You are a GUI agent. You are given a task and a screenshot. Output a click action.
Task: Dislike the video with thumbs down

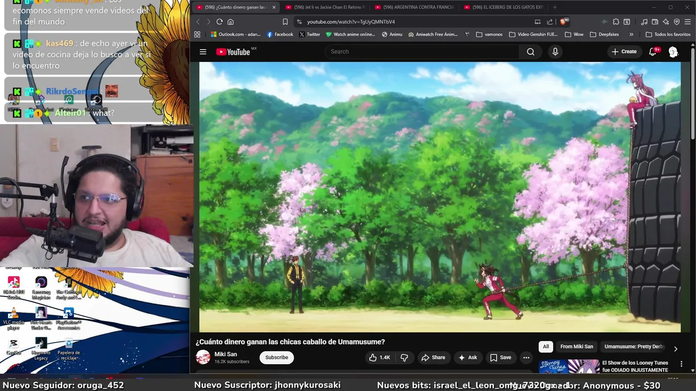[404, 357]
